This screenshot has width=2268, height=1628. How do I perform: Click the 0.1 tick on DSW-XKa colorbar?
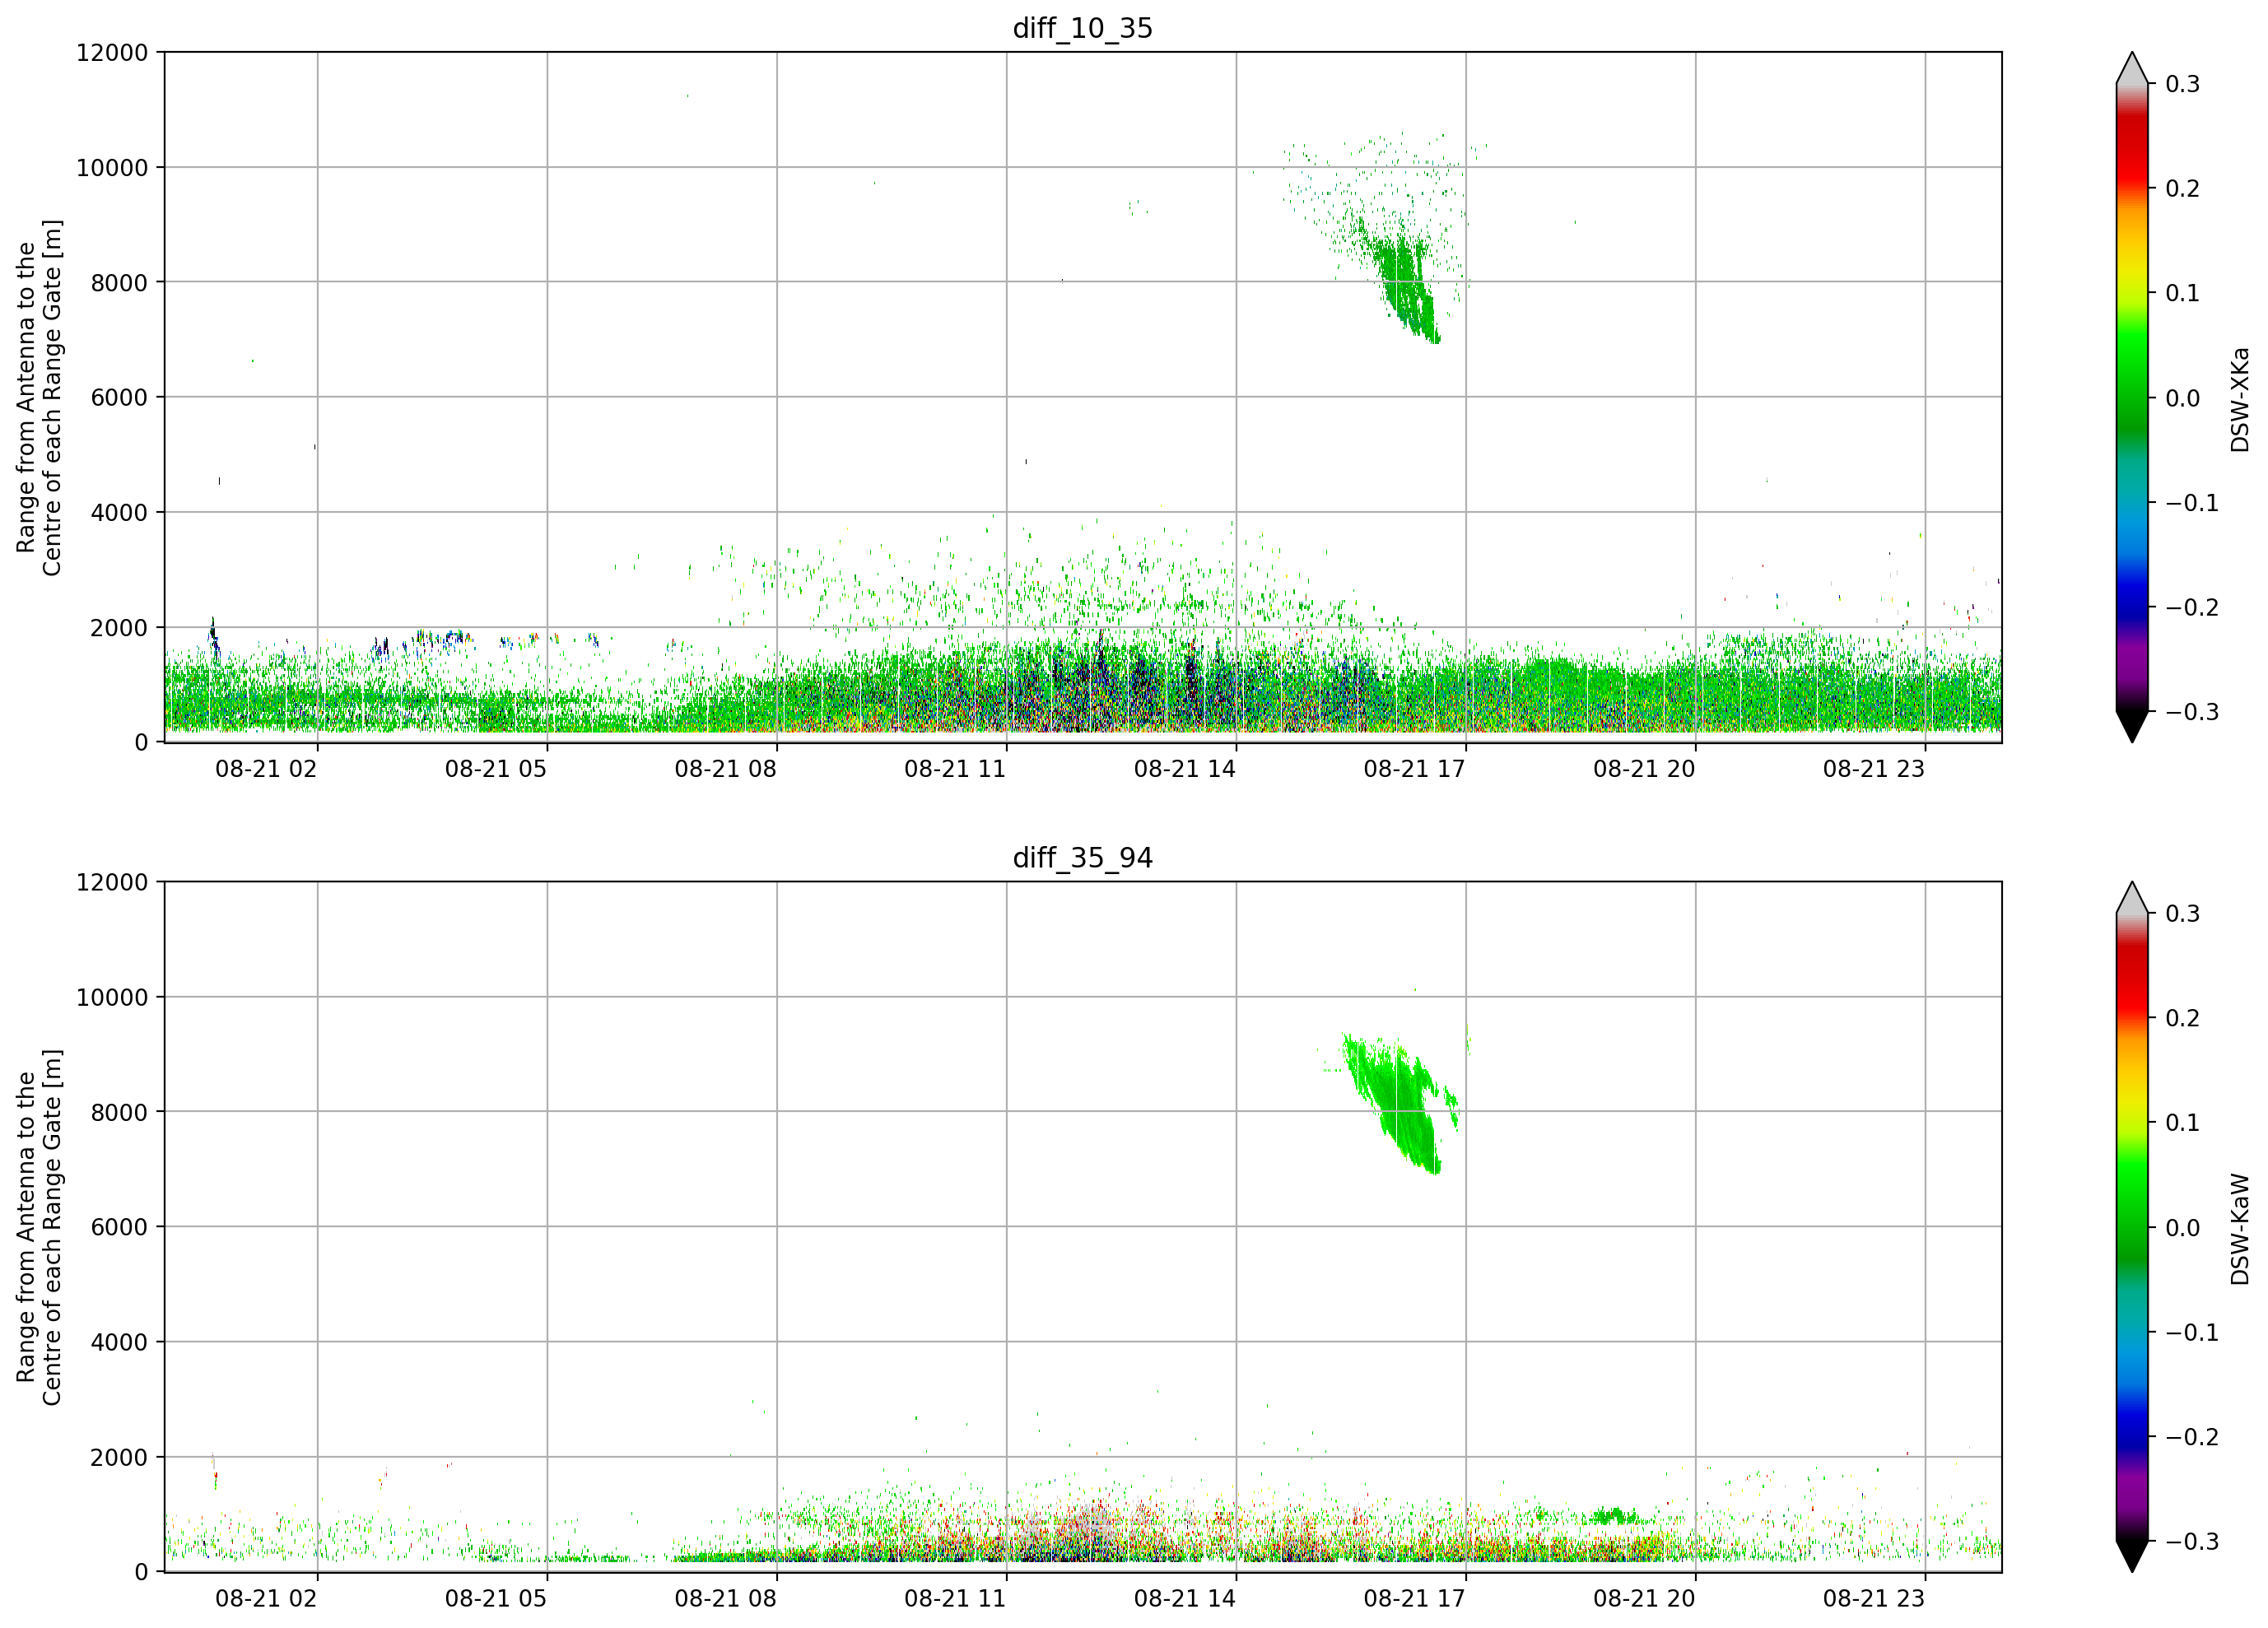tap(2182, 293)
